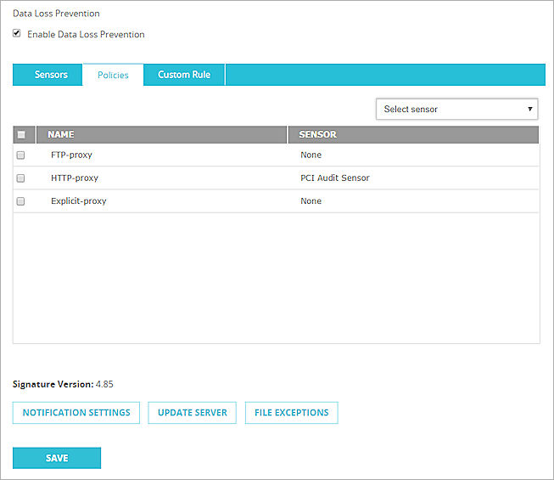Click the PCI Audit Sensor cell
Image resolution: width=554 pixels, height=480 pixels.
[x=334, y=178]
